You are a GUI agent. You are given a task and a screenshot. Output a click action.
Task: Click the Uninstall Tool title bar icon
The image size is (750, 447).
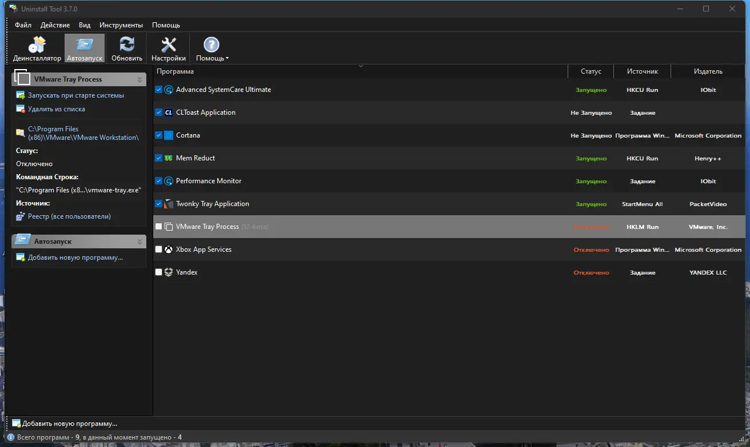(x=13, y=9)
